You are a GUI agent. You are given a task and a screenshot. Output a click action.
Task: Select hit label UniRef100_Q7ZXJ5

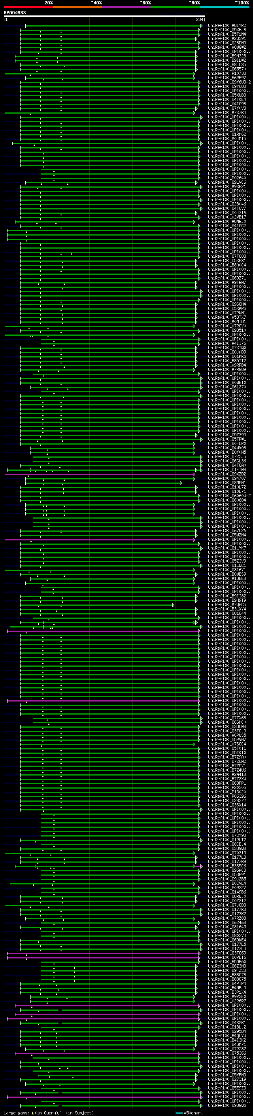click(x=227, y=456)
